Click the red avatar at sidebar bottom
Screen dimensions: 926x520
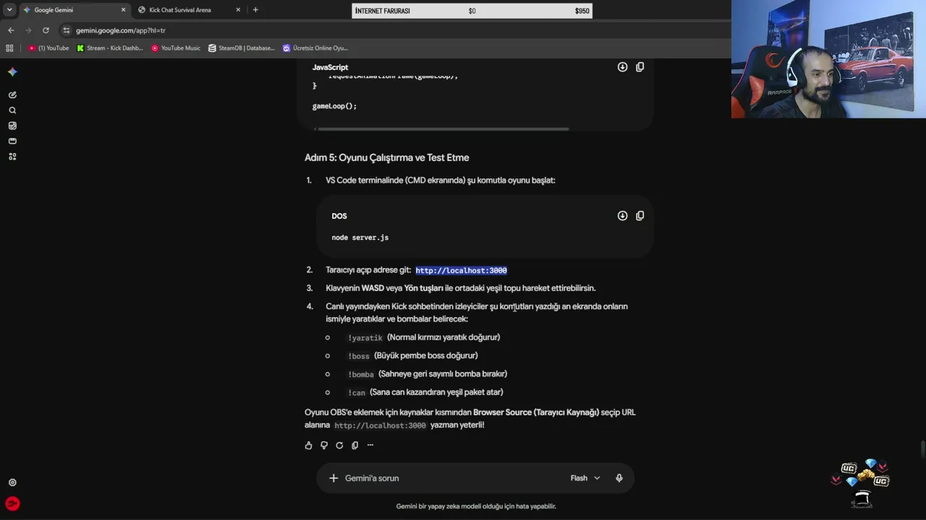coord(12,503)
